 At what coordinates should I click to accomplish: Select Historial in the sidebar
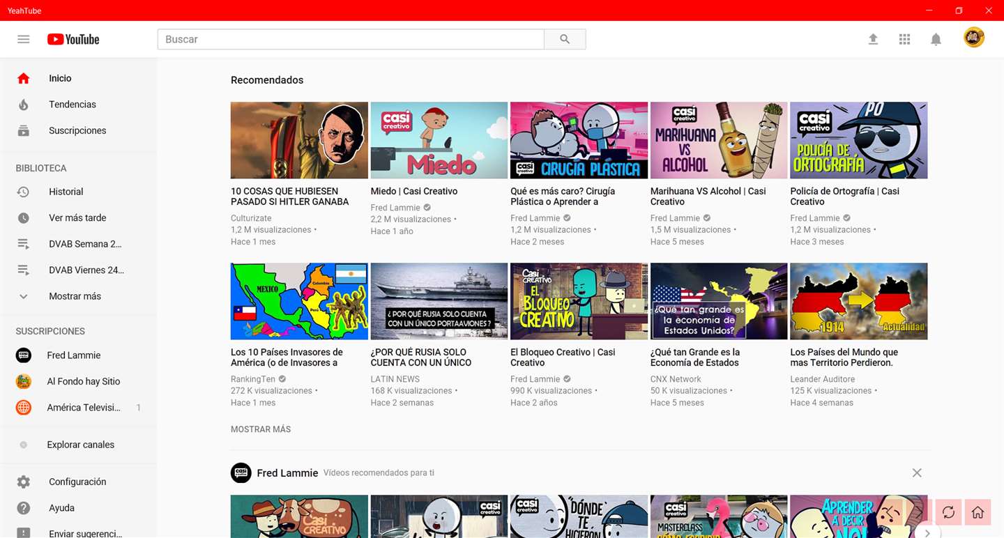point(78,192)
